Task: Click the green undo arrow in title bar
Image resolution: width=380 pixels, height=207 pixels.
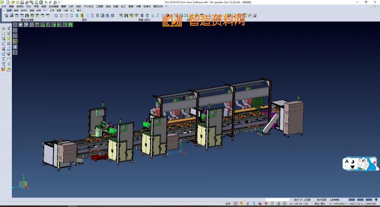Action: 45,2
